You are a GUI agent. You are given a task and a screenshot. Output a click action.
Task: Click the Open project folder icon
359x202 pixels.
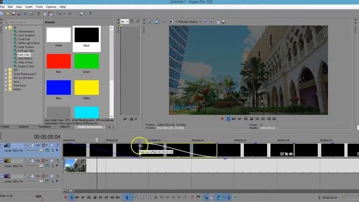pos(7,13)
